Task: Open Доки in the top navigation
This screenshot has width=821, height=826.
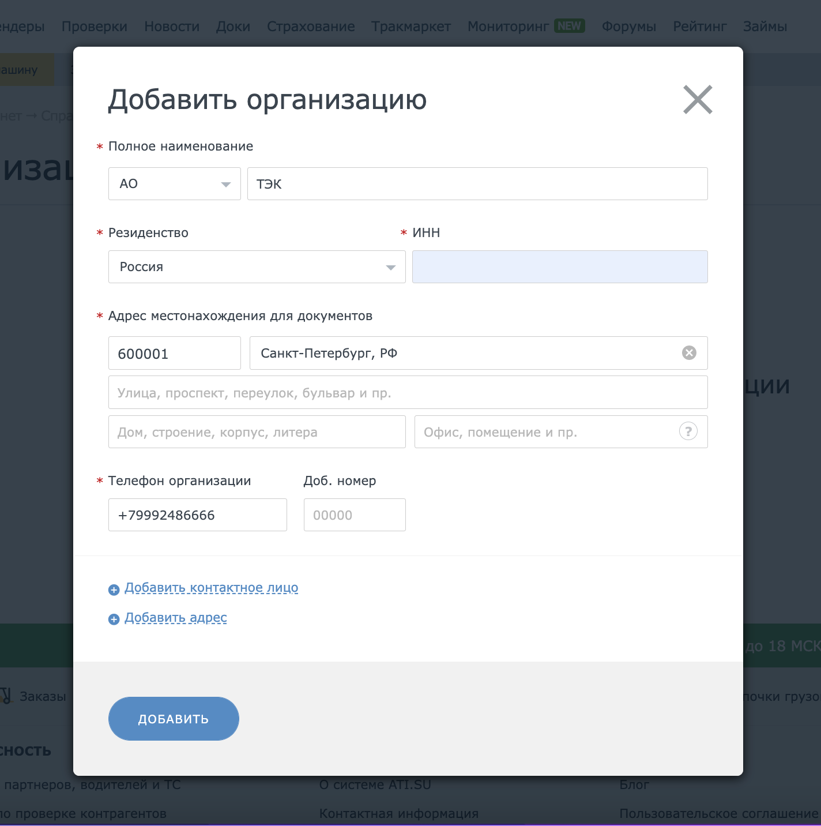Action: point(234,27)
